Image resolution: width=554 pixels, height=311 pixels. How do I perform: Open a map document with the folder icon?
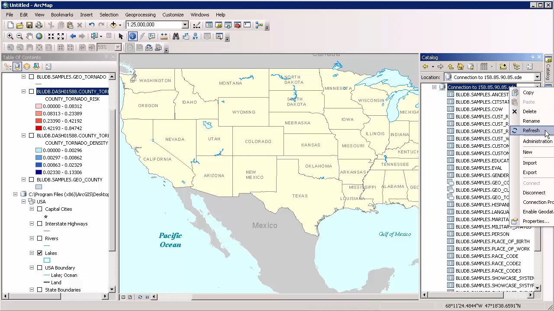click(x=20, y=25)
